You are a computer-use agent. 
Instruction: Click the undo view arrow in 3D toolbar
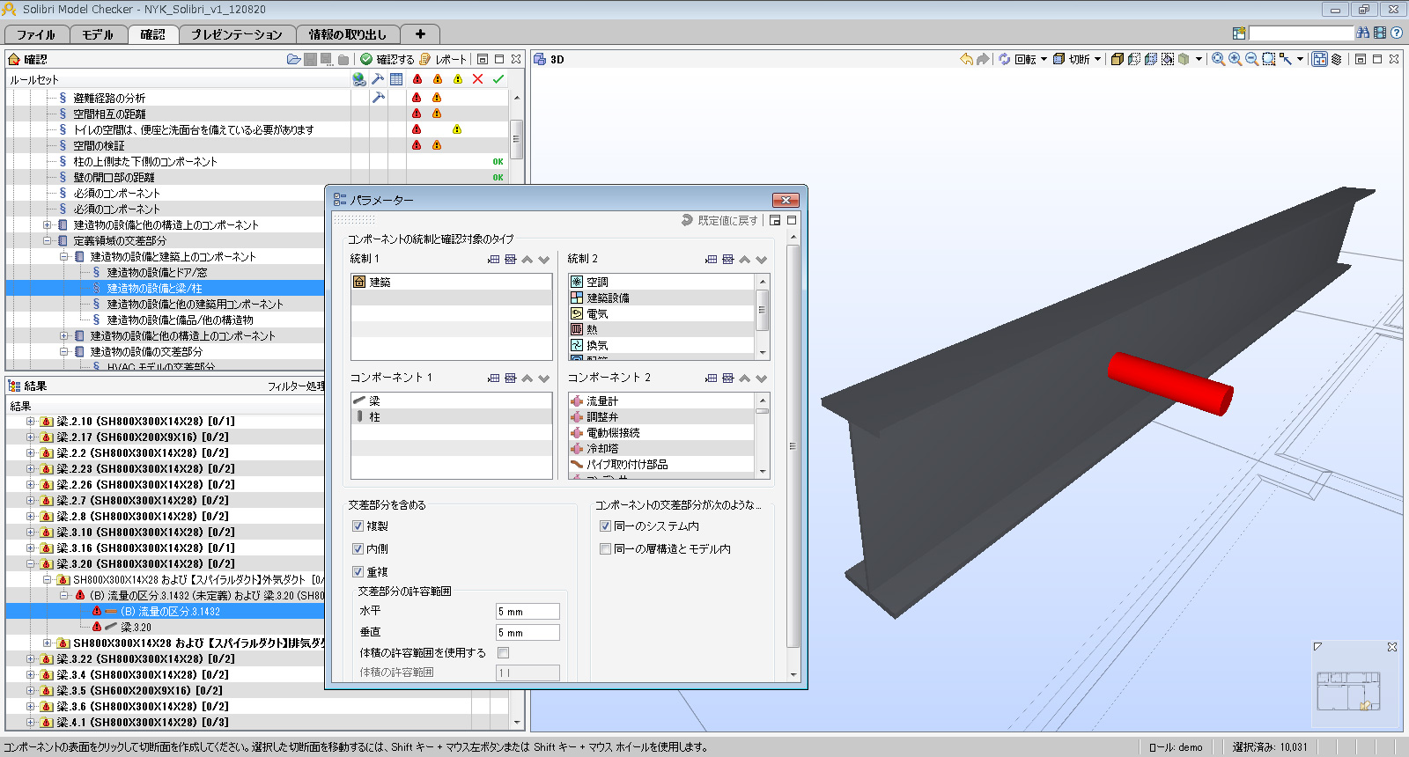point(967,59)
